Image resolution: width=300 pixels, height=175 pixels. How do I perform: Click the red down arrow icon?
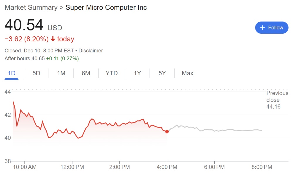coord(53,39)
